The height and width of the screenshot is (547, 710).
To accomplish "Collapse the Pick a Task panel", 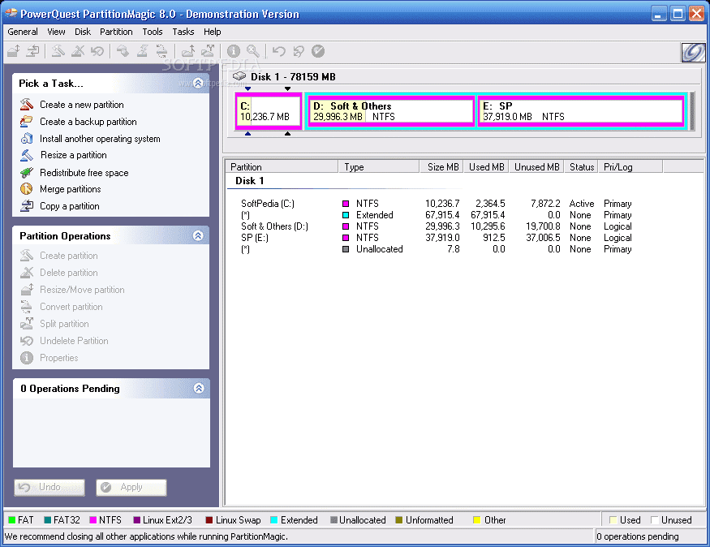I will coord(197,83).
